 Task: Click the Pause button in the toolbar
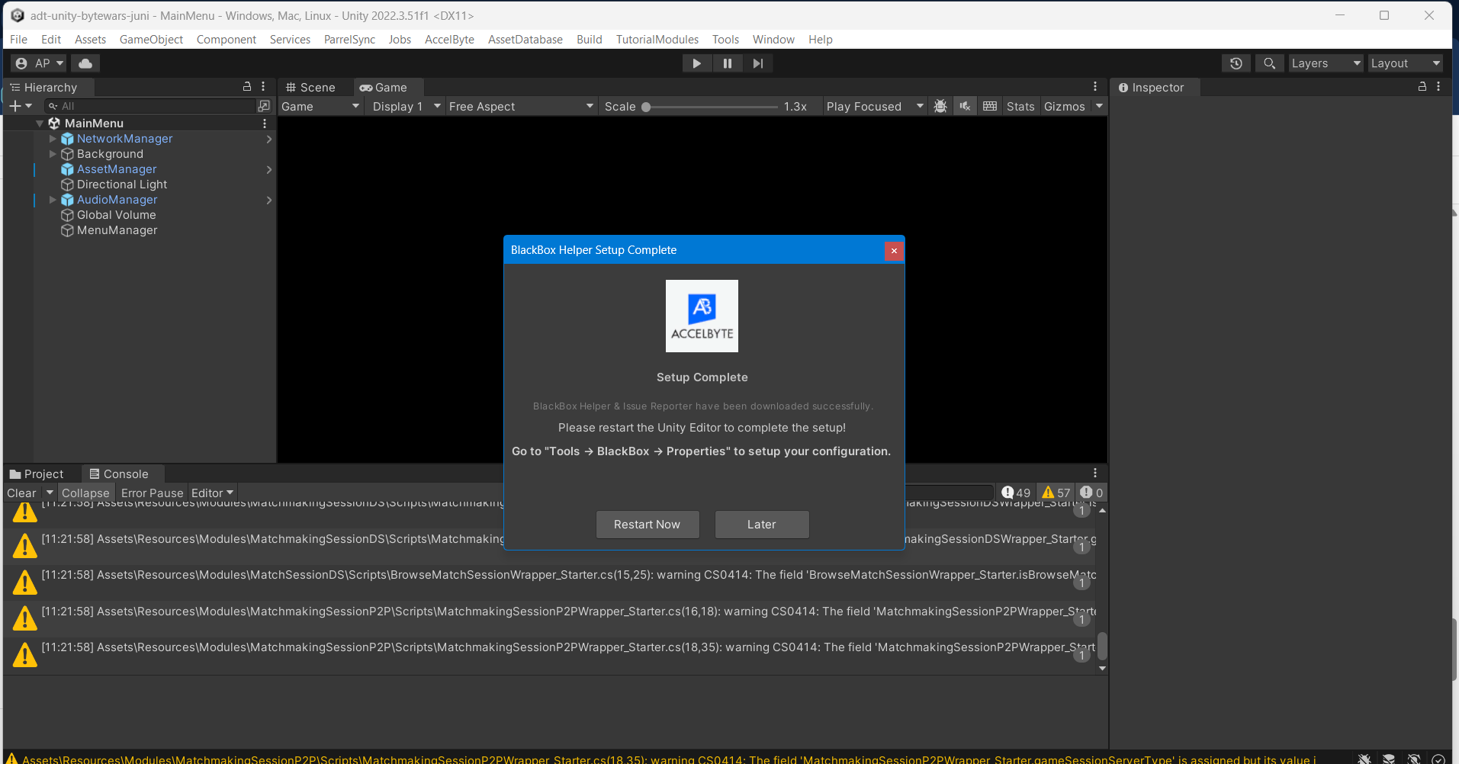coord(727,63)
